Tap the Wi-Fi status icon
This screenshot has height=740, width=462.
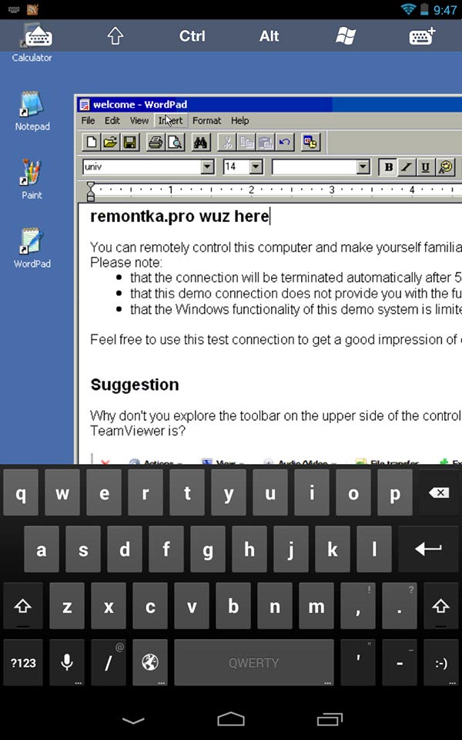pyautogui.click(x=409, y=9)
